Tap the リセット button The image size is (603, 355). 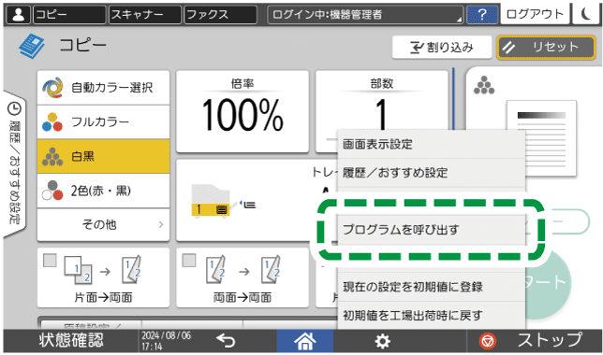click(x=546, y=48)
